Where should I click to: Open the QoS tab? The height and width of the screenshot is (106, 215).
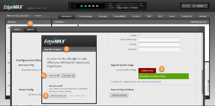[160, 16]
